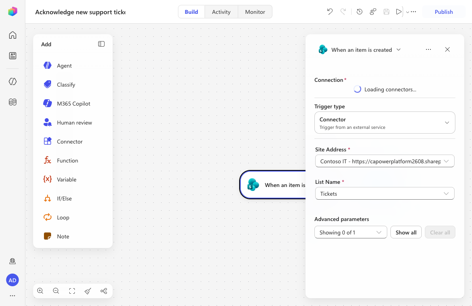Publish the workflow
The height and width of the screenshot is (306, 472).
[x=444, y=12]
